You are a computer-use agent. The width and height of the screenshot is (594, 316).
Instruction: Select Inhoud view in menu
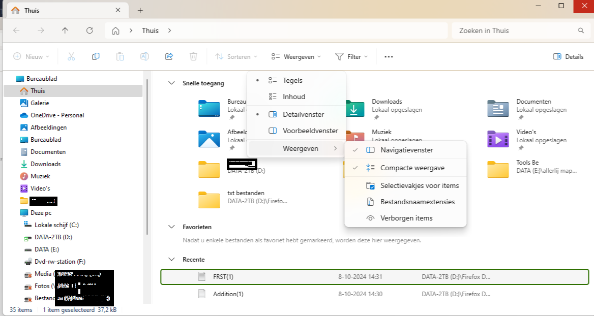click(293, 97)
